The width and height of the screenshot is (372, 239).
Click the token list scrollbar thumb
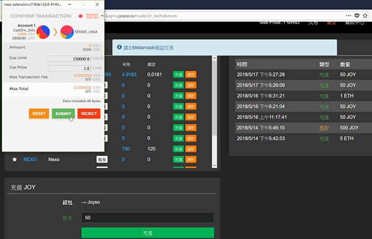click(215, 98)
